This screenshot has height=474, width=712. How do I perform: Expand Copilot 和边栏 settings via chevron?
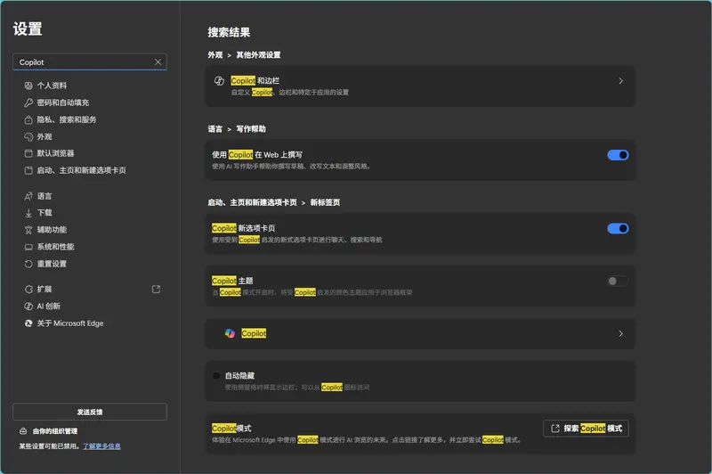tap(620, 81)
